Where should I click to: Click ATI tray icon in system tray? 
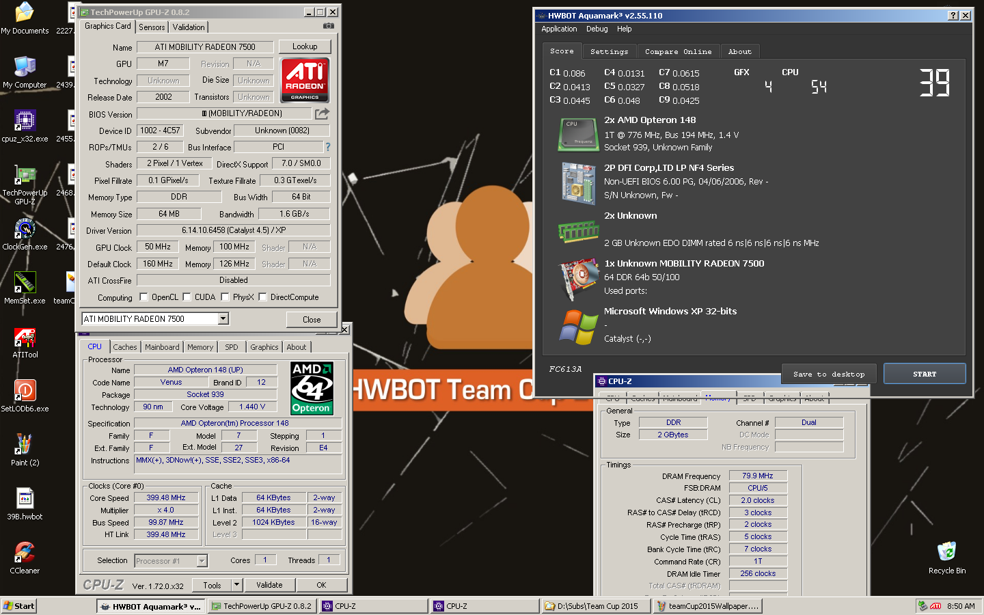[x=935, y=606]
